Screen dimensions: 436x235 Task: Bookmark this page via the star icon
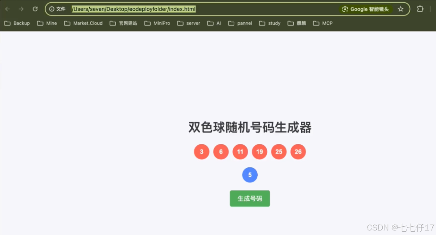(x=401, y=9)
